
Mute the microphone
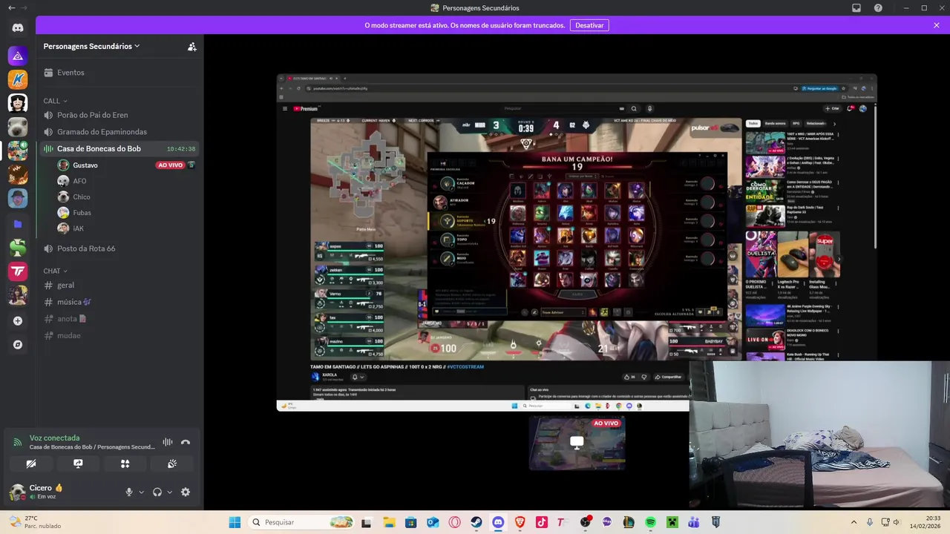(x=129, y=492)
